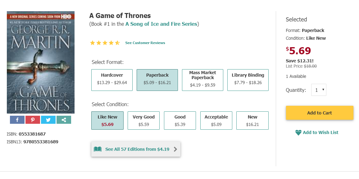Select the Acceptable condition option
Image resolution: width=359 pixels, height=179 pixels.
pos(216,120)
